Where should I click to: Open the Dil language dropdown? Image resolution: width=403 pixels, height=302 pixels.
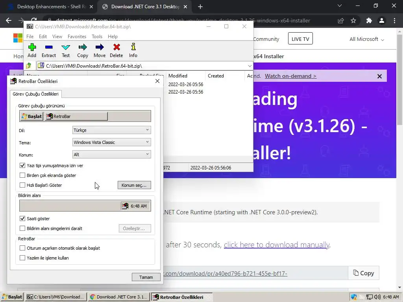(111, 130)
